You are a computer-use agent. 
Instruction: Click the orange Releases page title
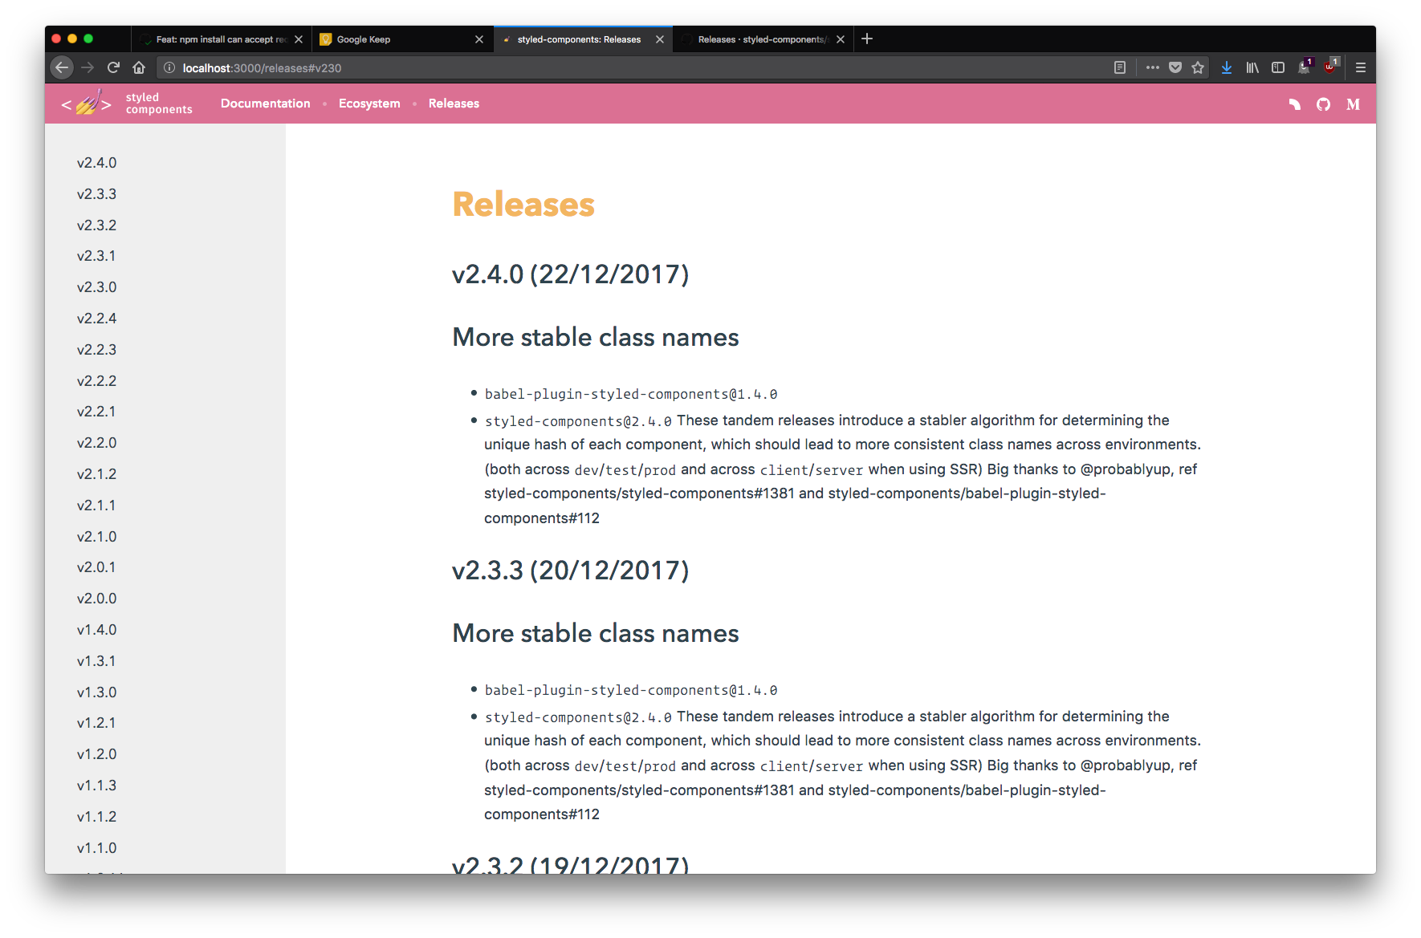[x=523, y=205]
